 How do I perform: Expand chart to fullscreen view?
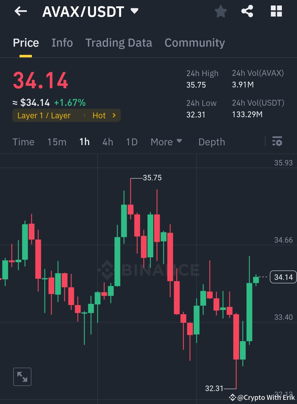22,376
